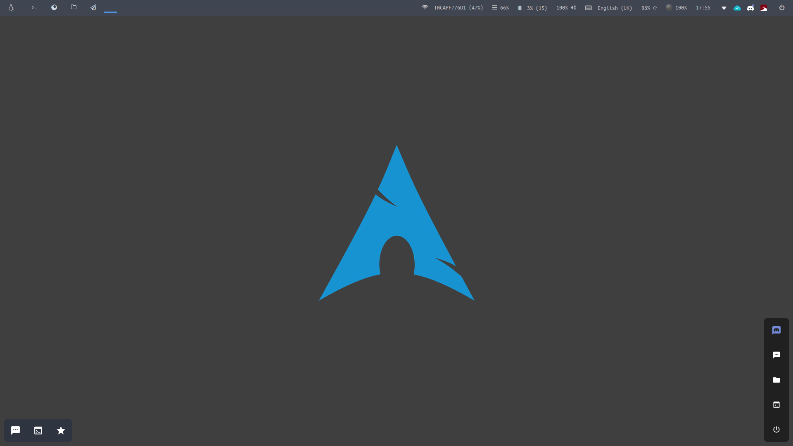Open network tray icon near clock

point(724,8)
